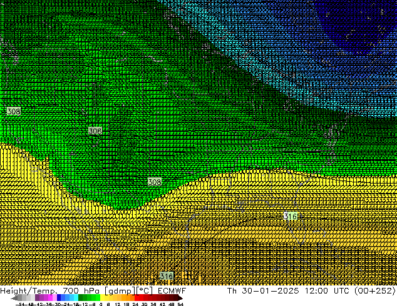397x306 pixels.
Task: Click the 316 contour label at the map's bottom edge
Action: point(167,276)
